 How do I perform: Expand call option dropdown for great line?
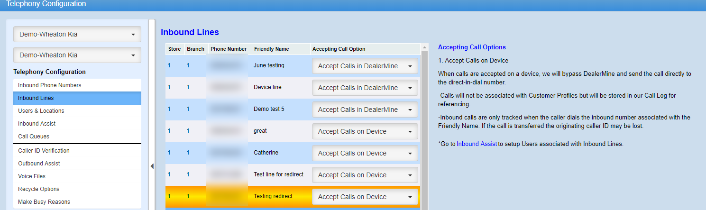[365, 131]
